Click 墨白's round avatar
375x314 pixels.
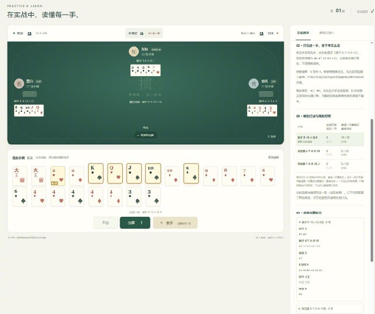(19, 84)
